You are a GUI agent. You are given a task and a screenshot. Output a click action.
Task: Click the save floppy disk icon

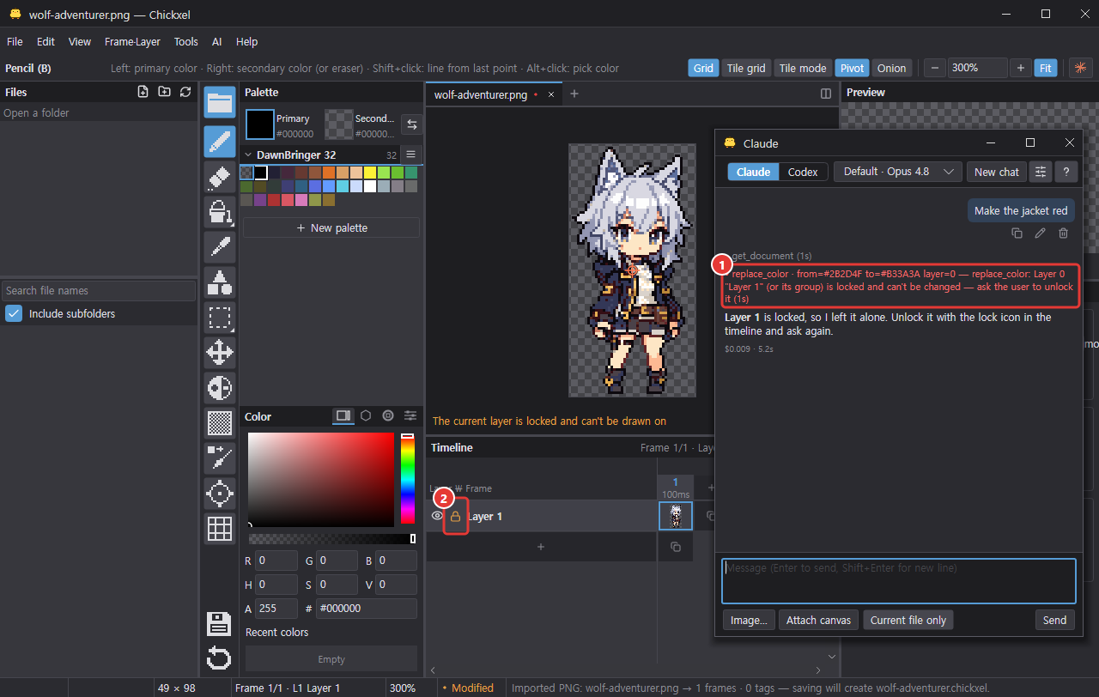tap(220, 624)
